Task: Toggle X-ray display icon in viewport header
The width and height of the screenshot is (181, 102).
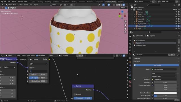Action: click(x=114, y=5)
